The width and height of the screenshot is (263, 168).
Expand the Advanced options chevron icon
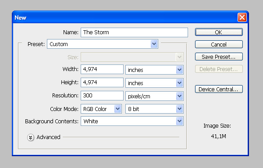tap(31, 137)
